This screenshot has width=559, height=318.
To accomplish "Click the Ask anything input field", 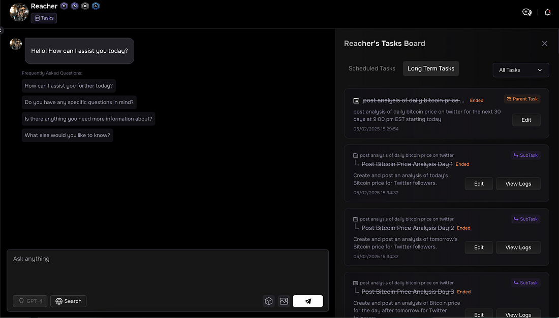I will click(168, 269).
